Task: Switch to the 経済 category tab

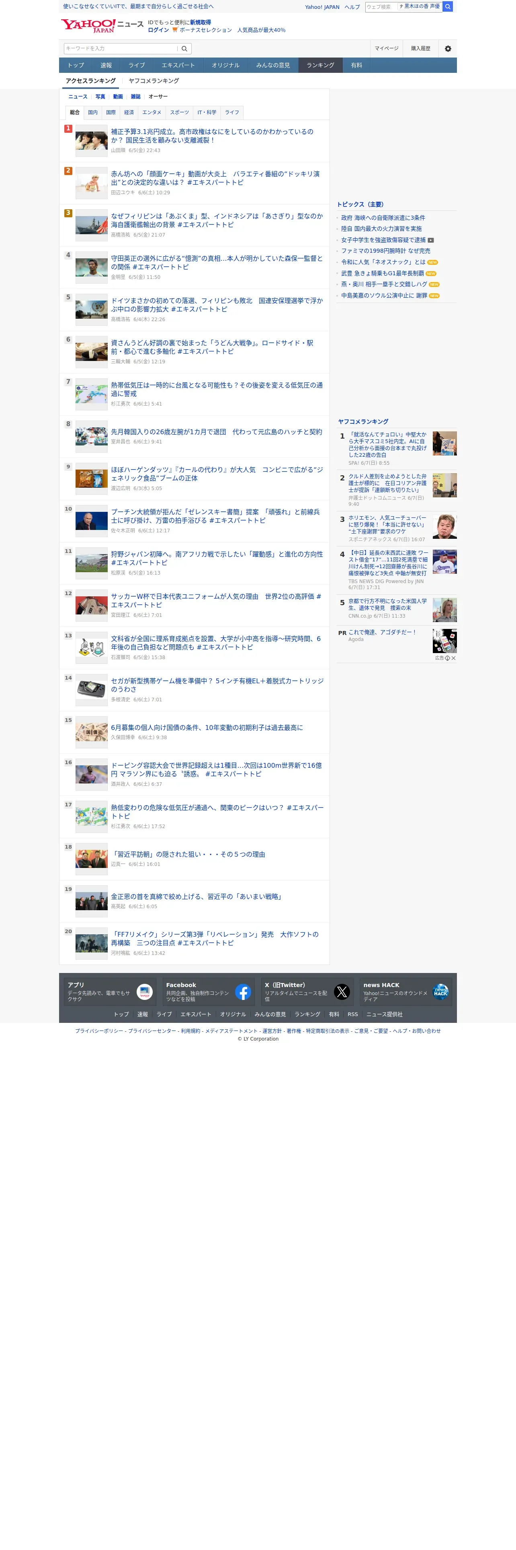Action: (x=129, y=113)
